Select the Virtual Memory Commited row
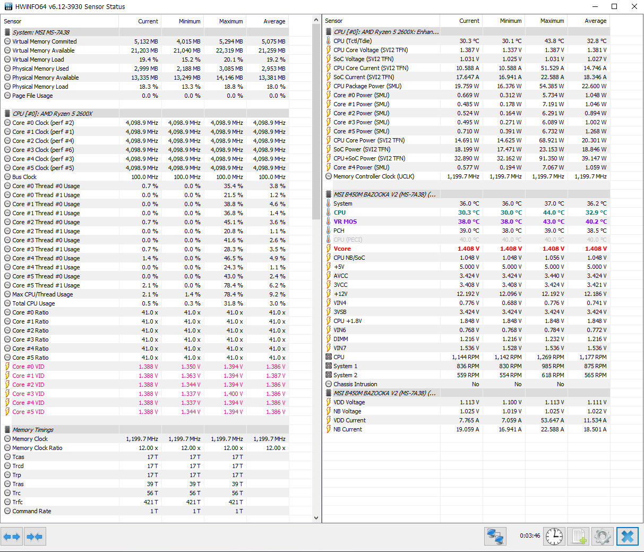Screen dimensions: 644x552 [x=145, y=41]
